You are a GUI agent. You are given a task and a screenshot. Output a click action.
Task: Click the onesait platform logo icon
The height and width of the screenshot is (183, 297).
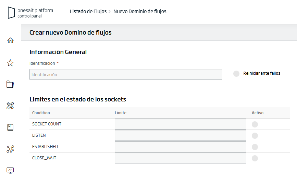[12, 13]
